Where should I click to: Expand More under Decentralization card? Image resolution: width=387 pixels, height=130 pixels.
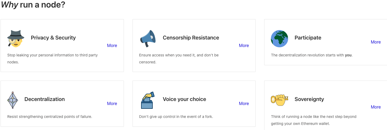tap(112, 103)
